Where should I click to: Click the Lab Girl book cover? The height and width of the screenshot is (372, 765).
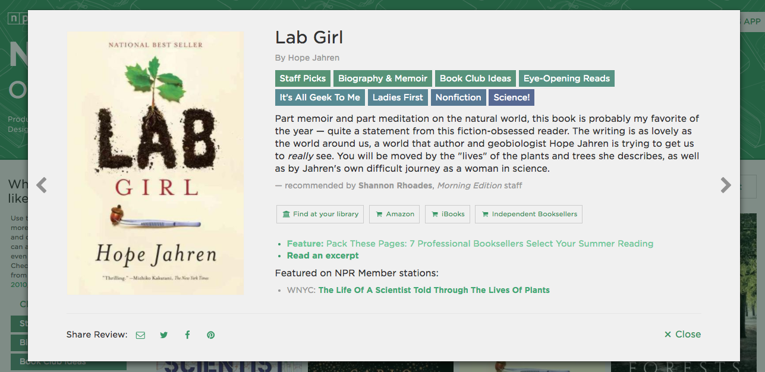(x=155, y=163)
